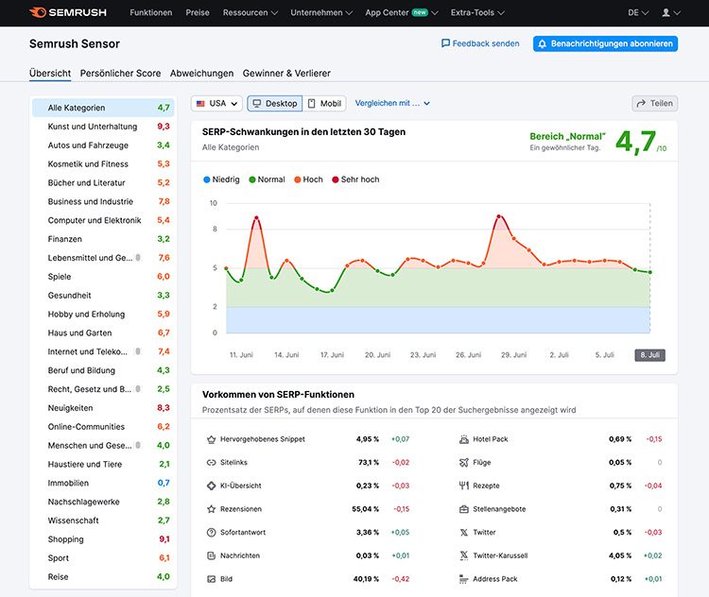709x597 pixels.
Task: Click the Sofortantwort question-mark icon
Action: (211, 533)
